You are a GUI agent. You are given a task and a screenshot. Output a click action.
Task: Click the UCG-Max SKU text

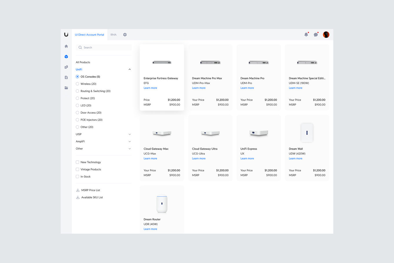tap(150, 154)
